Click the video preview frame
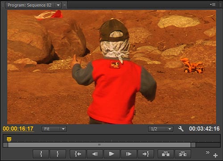223x161 pixels. click(x=111, y=67)
